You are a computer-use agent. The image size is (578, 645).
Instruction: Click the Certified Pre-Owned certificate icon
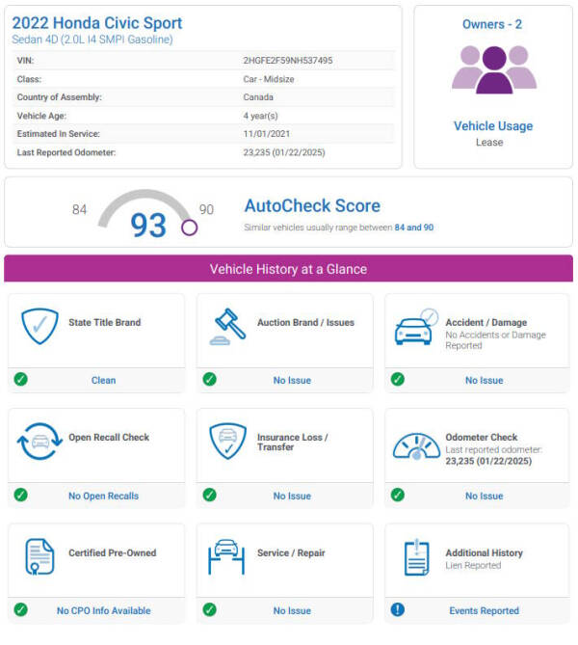(x=39, y=556)
